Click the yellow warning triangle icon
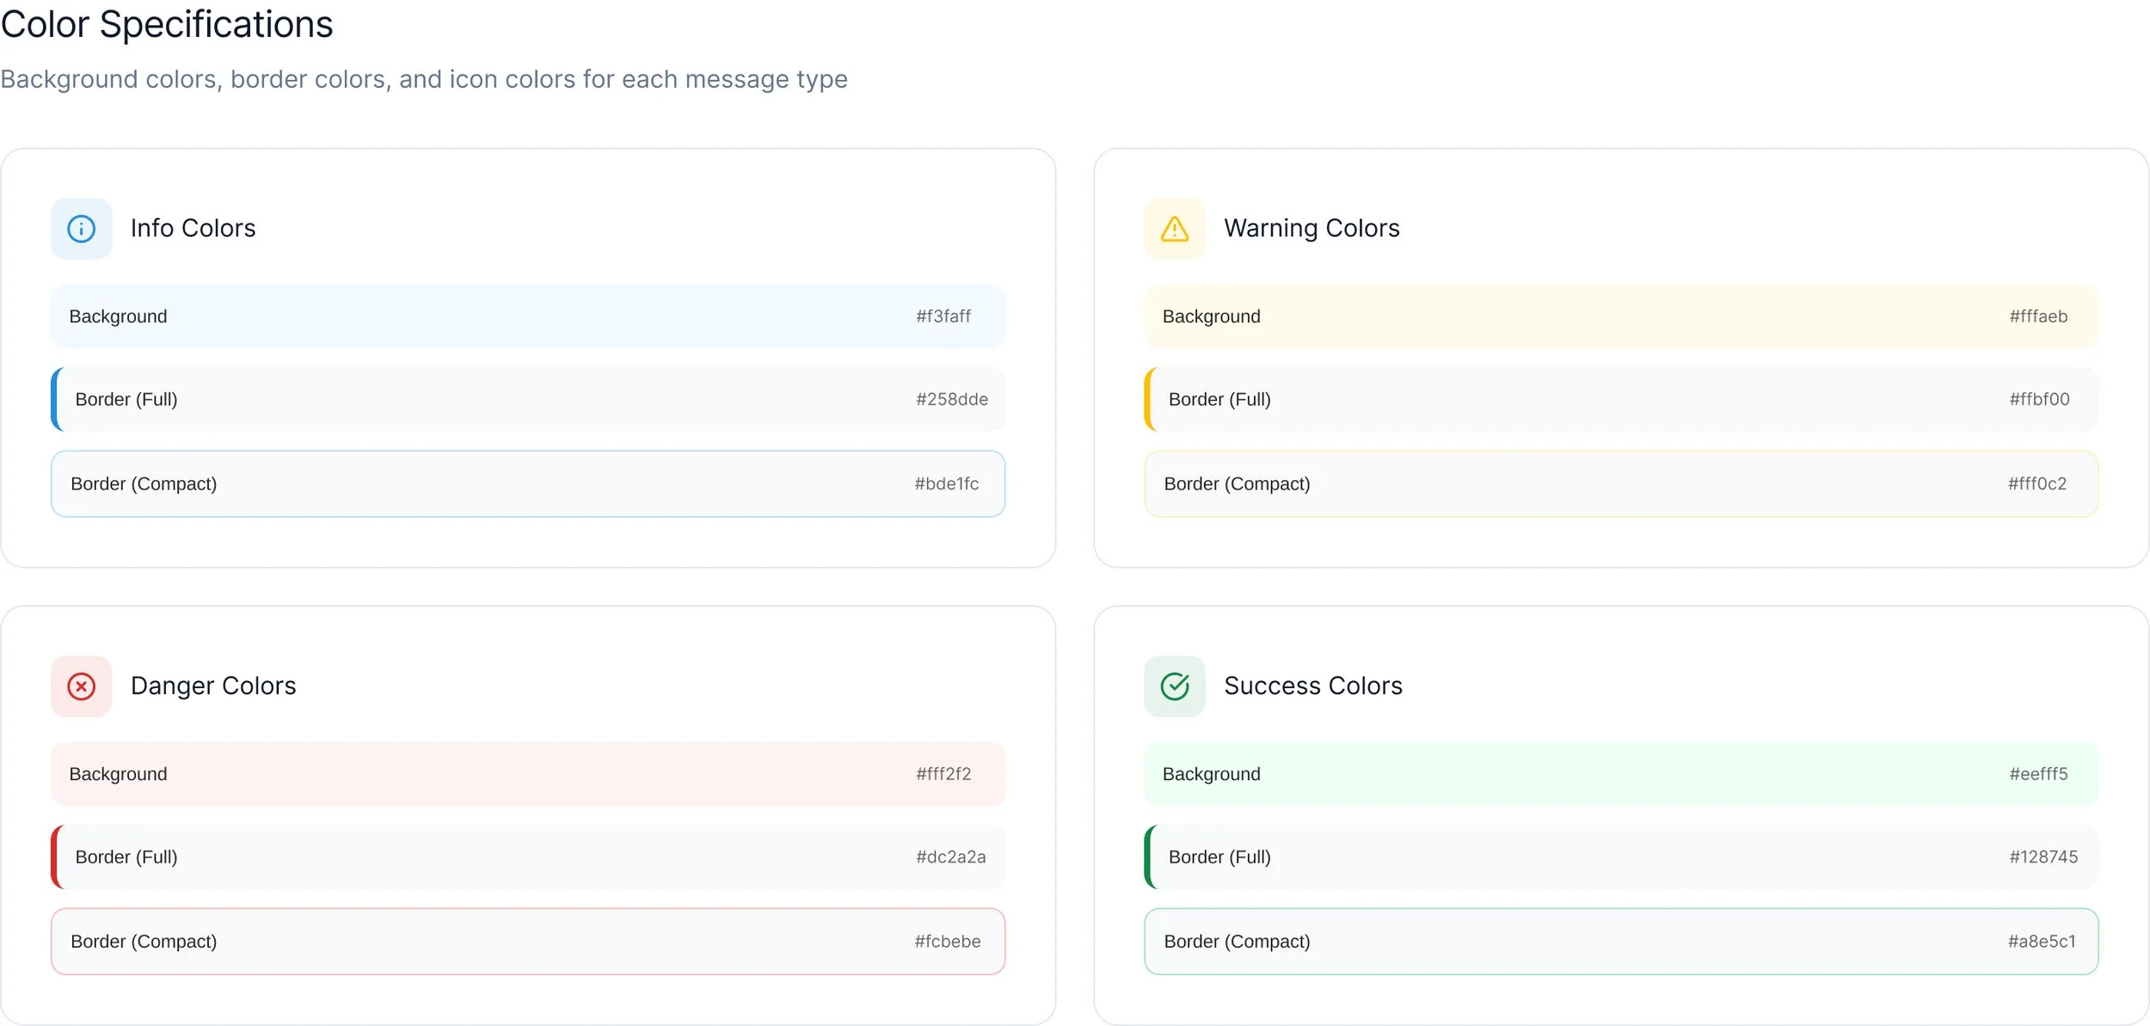The width and height of the screenshot is (2150, 1026). [x=1174, y=229]
